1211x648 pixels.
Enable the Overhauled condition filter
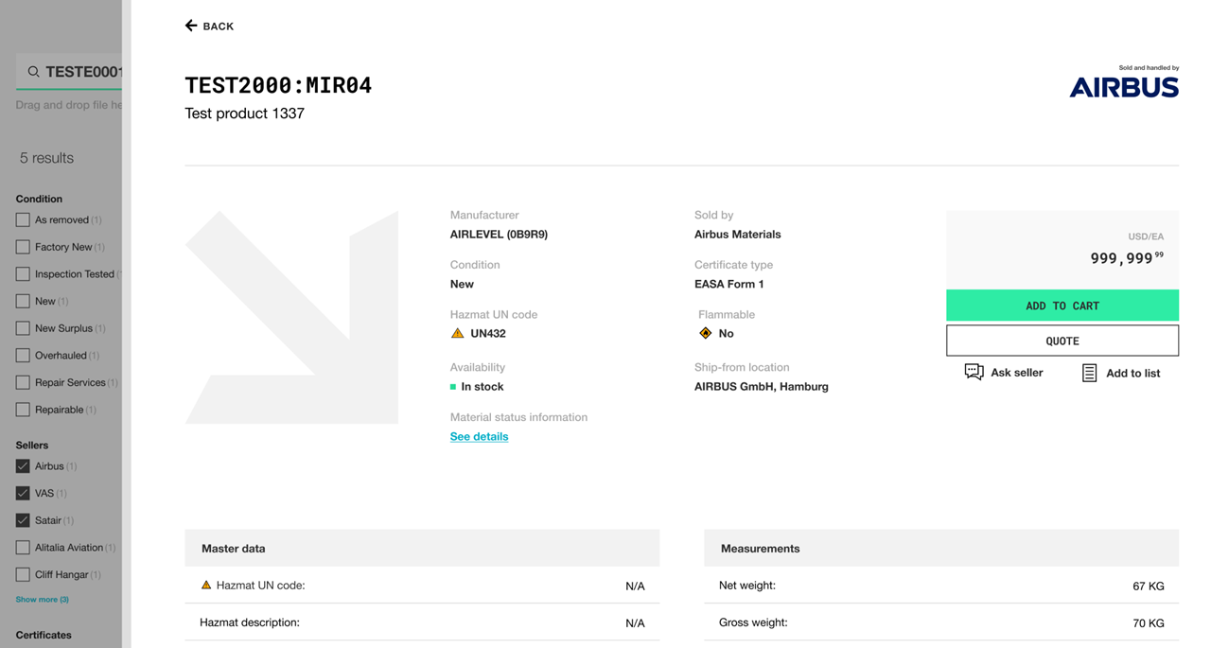(23, 356)
